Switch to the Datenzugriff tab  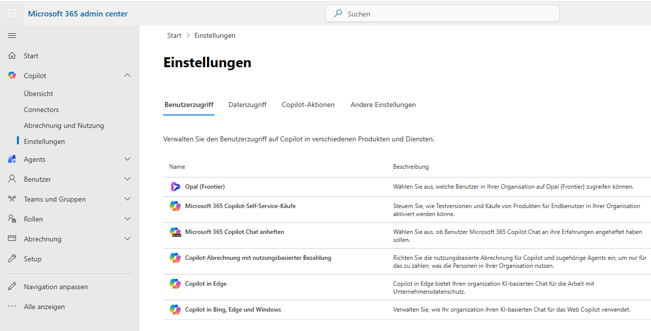pos(247,105)
